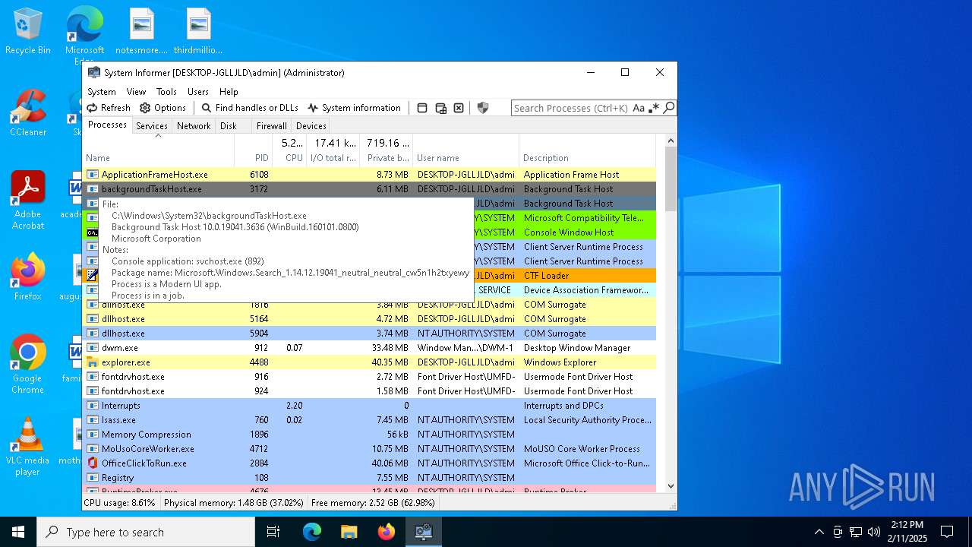Sort by the User name column header
The height and width of the screenshot is (547, 972).
(x=465, y=150)
